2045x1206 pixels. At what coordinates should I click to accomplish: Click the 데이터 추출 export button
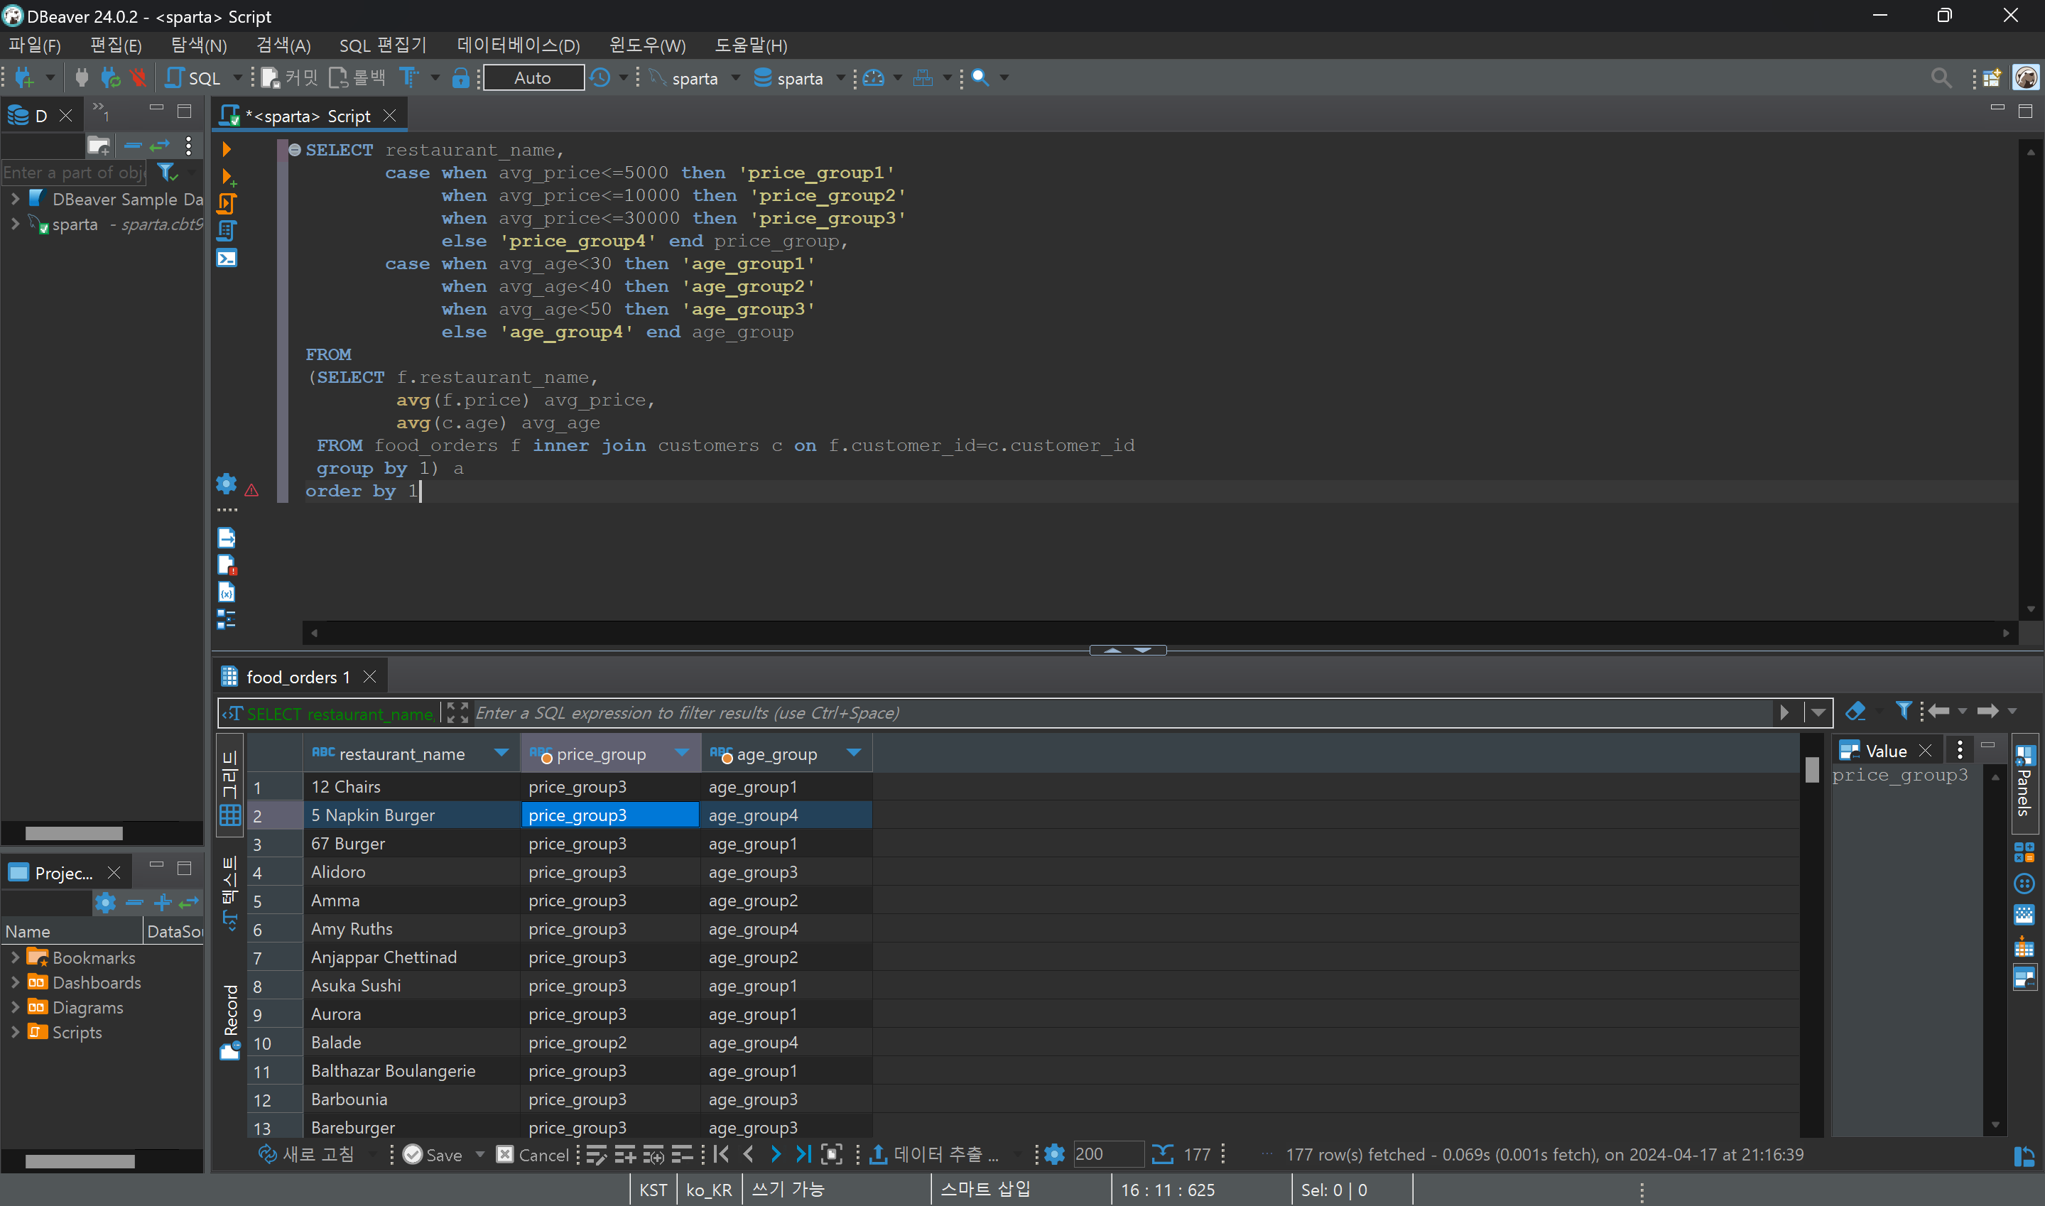coord(934,1154)
